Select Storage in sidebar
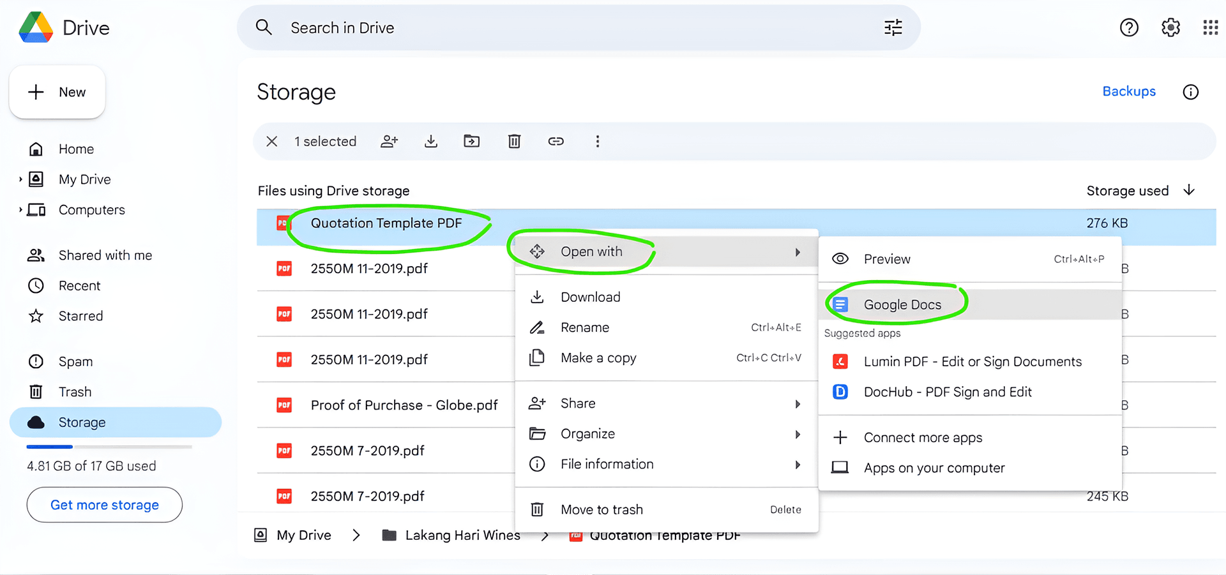This screenshot has height=575, width=1226. coord(116,422)
